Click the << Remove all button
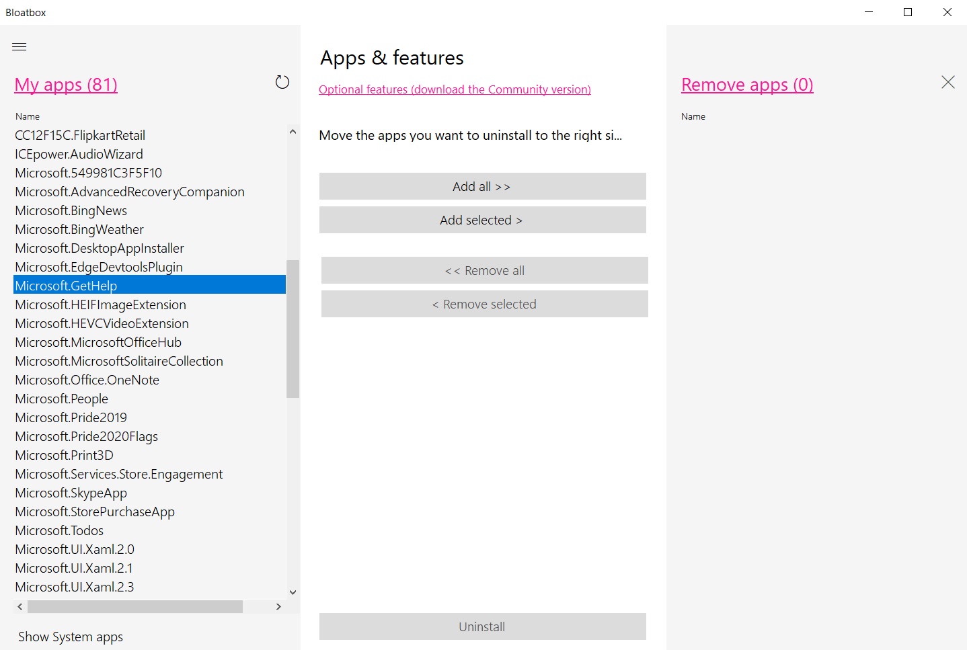 pos(484,270)
